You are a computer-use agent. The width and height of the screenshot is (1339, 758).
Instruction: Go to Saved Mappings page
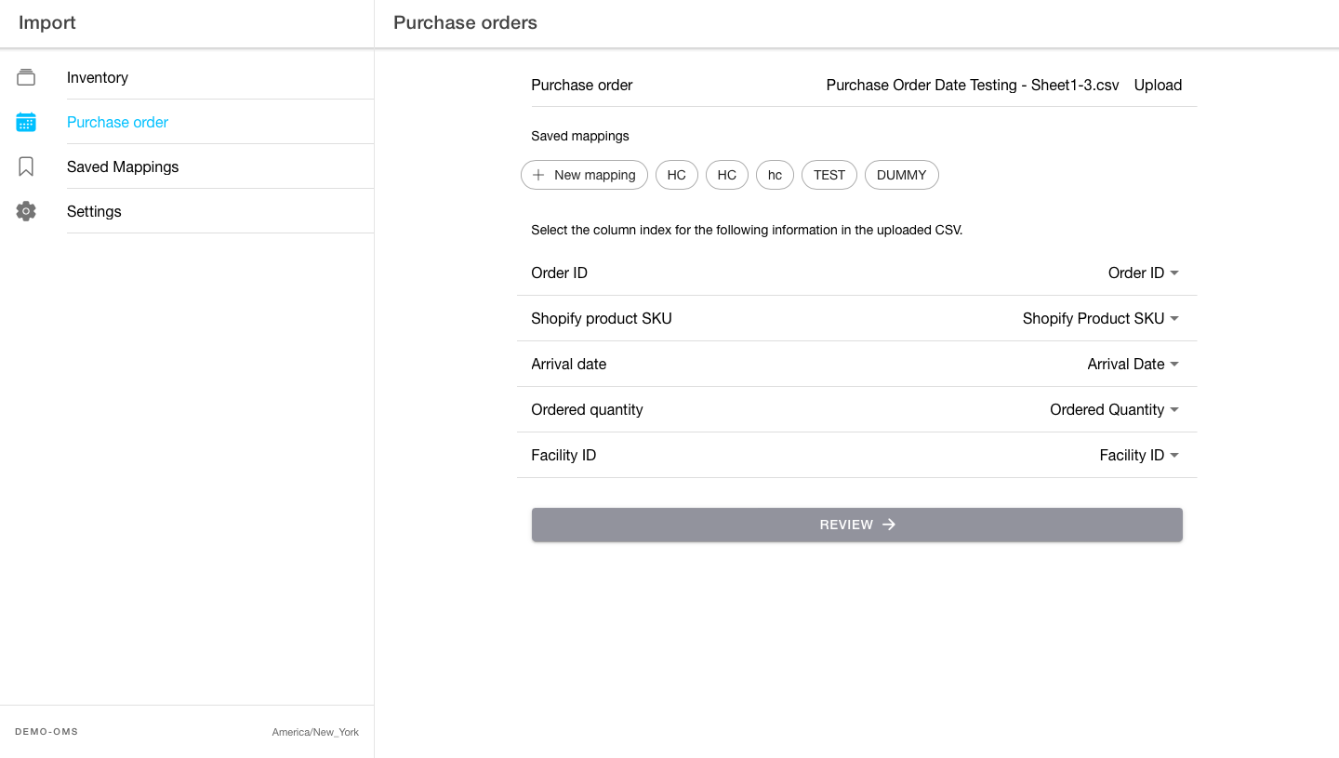(x=123, y=166)
